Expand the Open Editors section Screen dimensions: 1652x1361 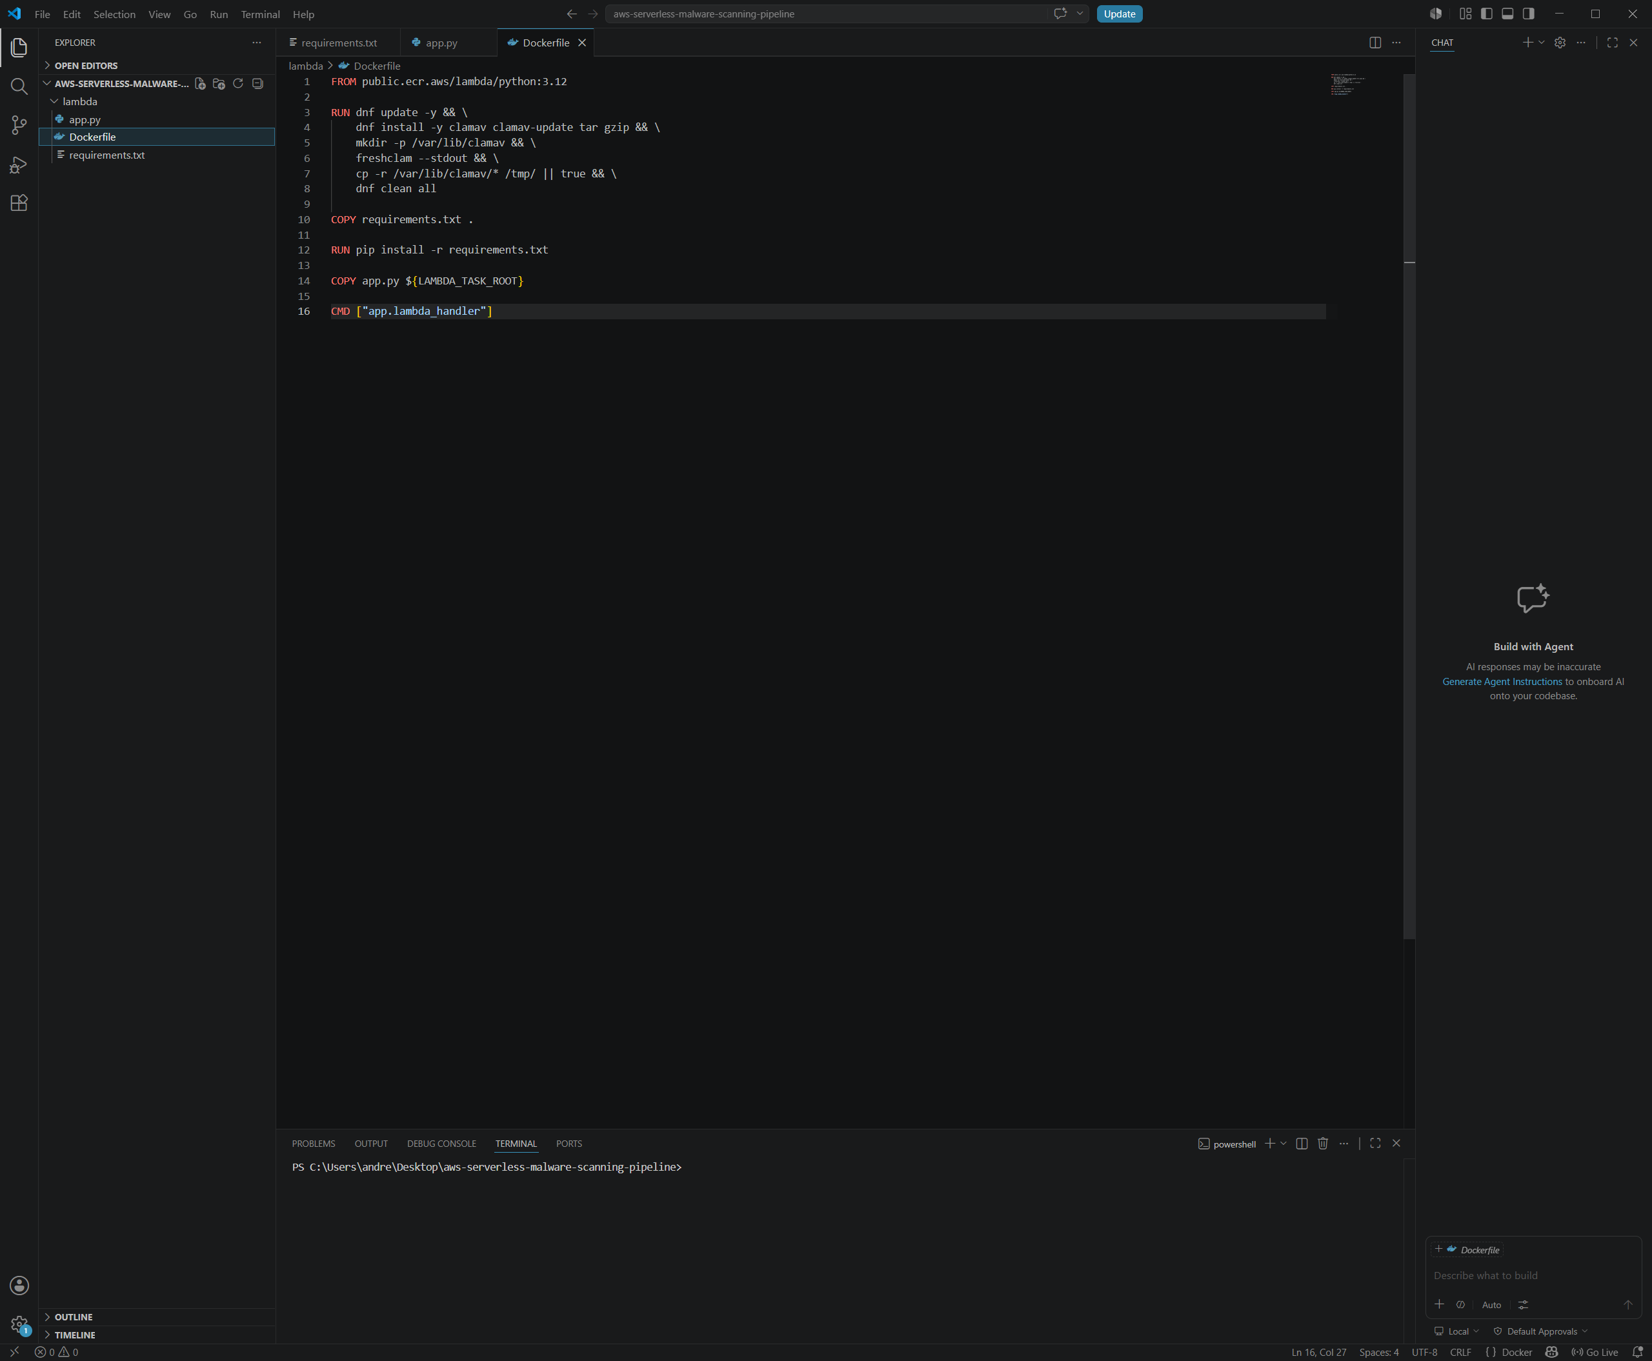coord(157,66)
